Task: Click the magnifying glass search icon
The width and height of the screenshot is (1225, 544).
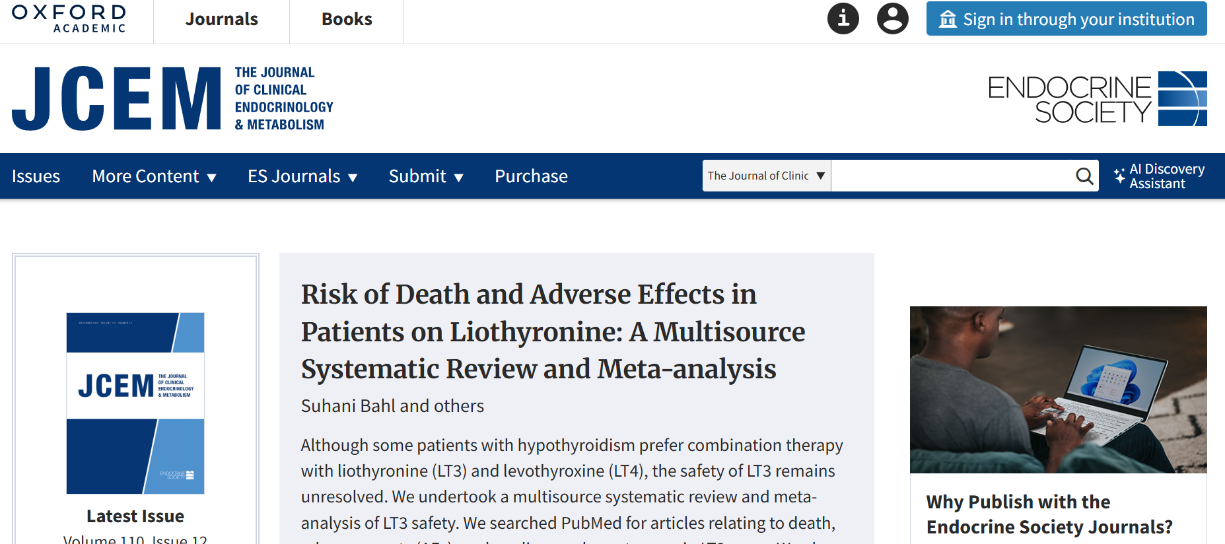Action: coord(1084,176)
